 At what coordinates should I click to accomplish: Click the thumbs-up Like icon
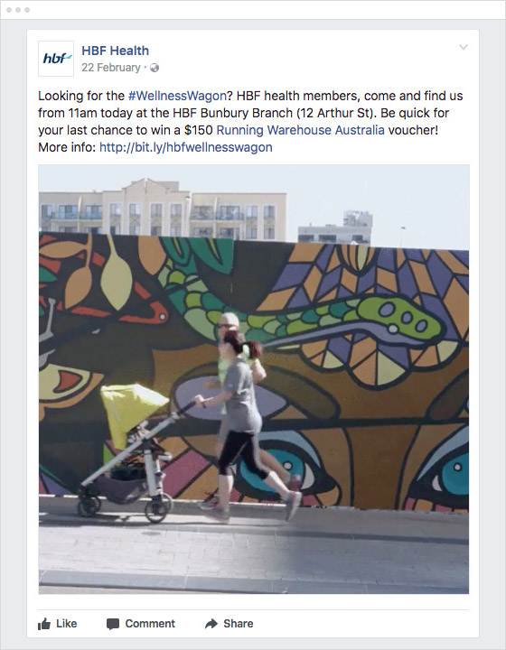click(44, 624)
